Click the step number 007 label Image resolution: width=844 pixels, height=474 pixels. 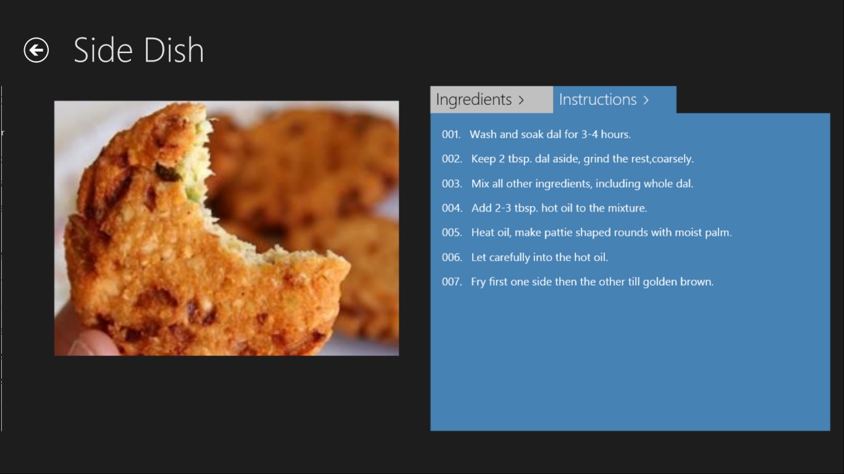pyautogui.click(x=452, y=282)
